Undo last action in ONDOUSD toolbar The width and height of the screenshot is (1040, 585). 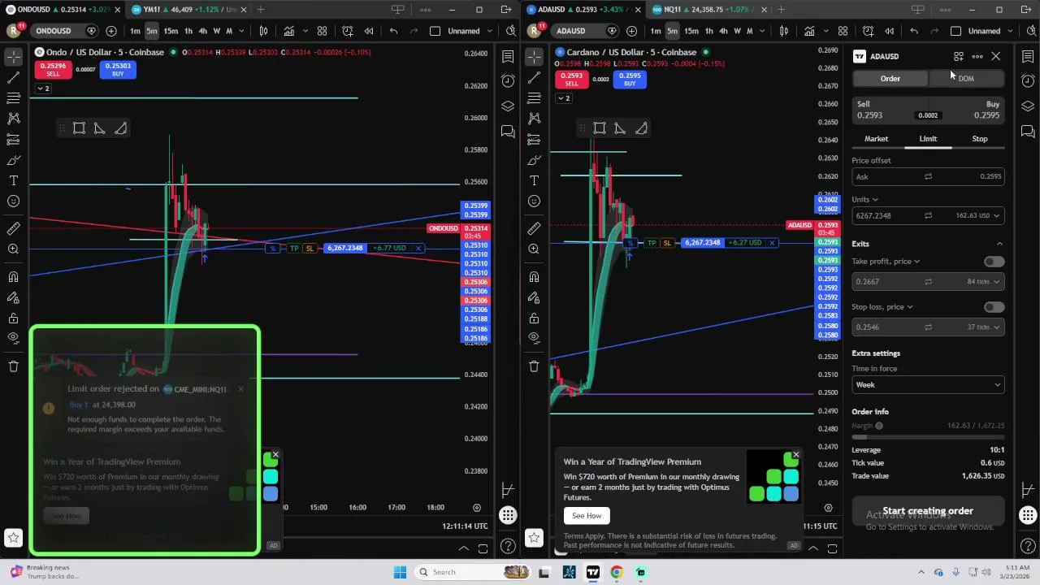[393, 31]
